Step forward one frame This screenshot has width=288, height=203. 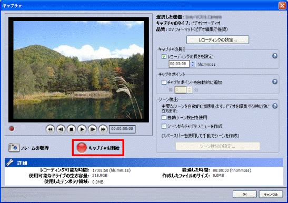point(93,129)
